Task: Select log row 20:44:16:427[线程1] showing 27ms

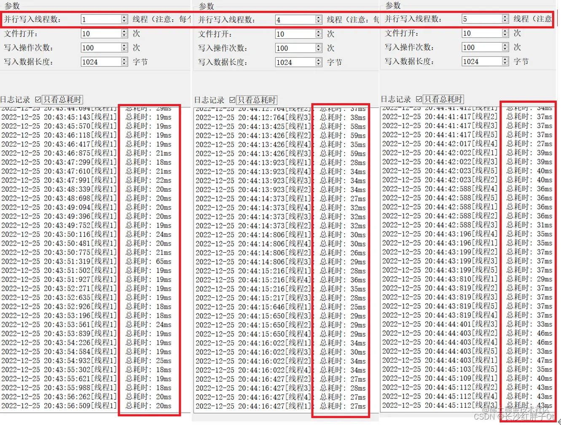Action: 281,406
